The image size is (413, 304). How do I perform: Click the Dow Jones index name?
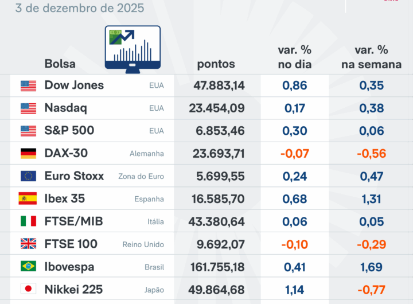[x=74, y=85]
